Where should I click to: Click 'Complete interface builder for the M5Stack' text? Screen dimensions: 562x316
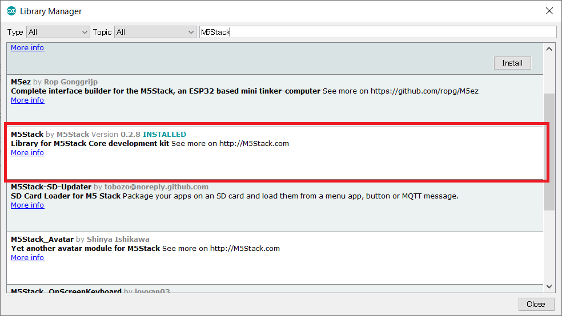92,91
